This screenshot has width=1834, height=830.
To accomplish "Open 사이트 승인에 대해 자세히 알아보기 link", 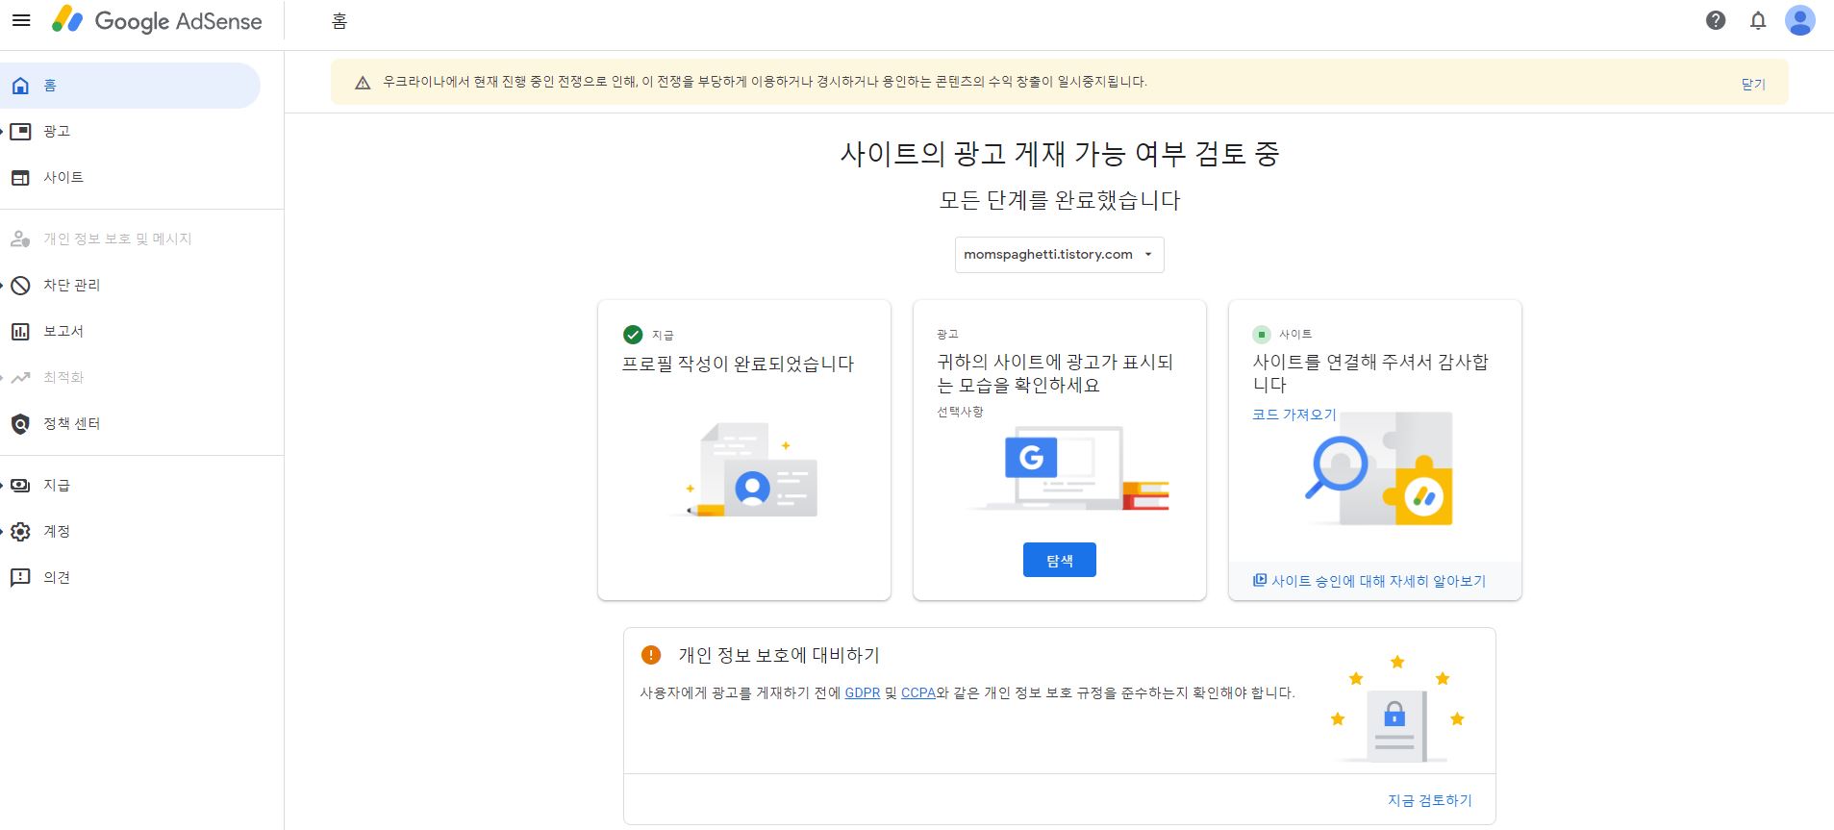I will coord(1378,581).
